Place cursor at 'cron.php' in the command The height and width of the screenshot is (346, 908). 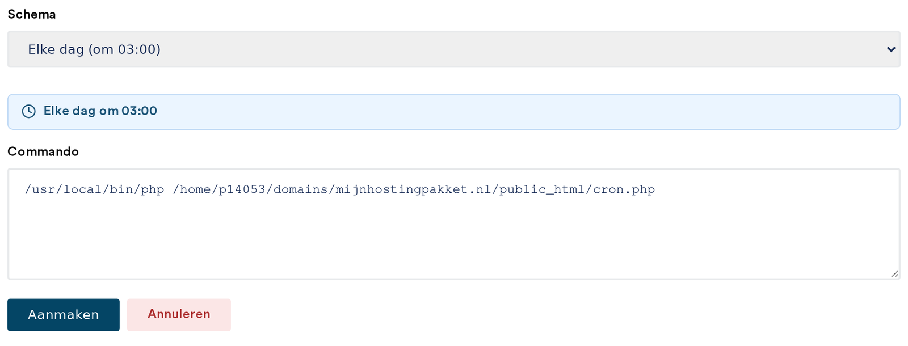[624, 189]
